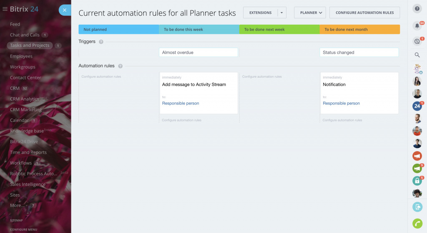427x233 pixels.
Task: Click the Status changed trigger
Action: 359,53
